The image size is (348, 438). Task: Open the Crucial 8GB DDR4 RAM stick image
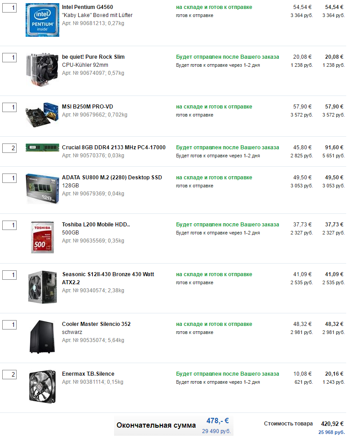(42, 147)
